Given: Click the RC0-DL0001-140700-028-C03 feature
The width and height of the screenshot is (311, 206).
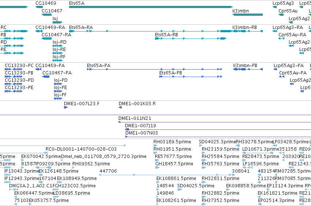Looking at the screenshot, I should tap(46, 153).
